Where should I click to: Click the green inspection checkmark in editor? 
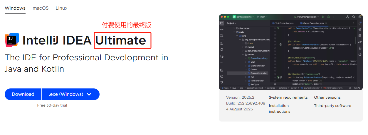coord(355,28)
